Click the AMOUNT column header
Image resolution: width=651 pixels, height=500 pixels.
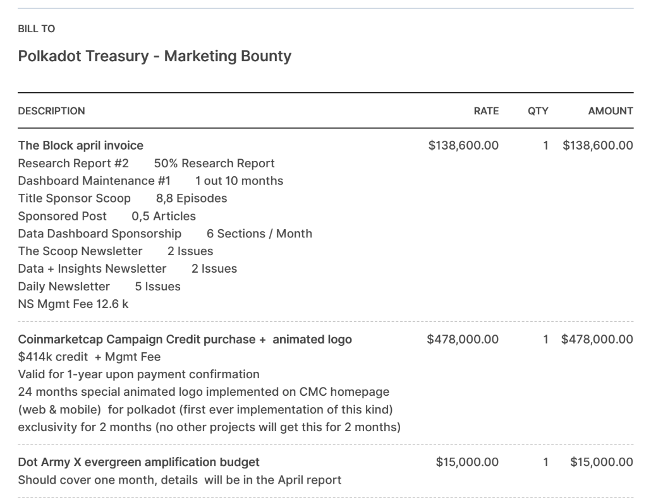point(611,110)
